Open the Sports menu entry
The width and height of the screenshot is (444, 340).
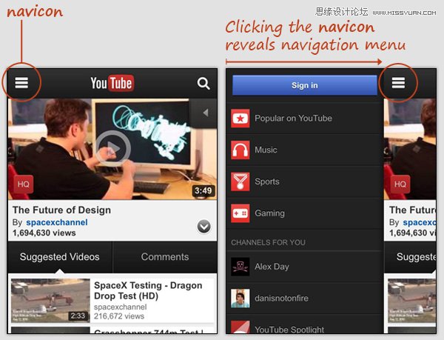(x=305, y=181)
